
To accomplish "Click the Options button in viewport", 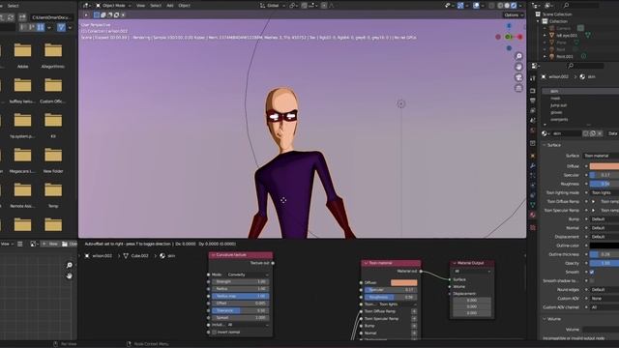I will [x=514, y=15].
